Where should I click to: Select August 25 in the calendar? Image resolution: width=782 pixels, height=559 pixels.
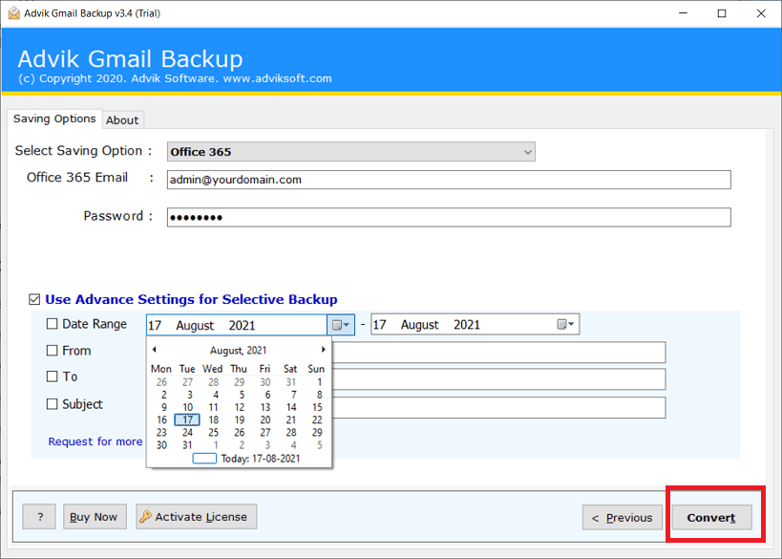click(x=214, y=432)
